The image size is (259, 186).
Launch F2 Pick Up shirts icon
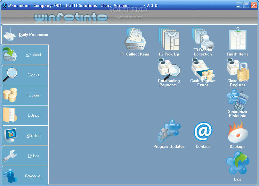tap(169, 39)
